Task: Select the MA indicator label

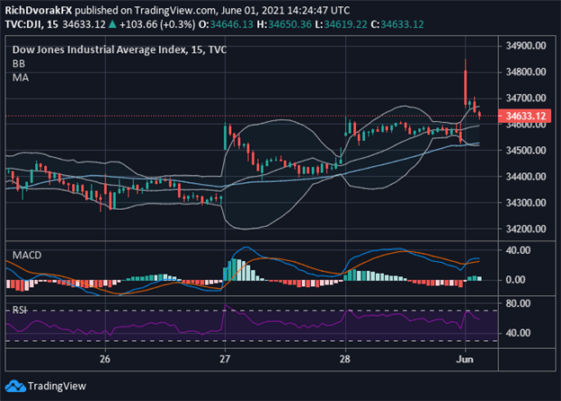Action: coord(21,77)
